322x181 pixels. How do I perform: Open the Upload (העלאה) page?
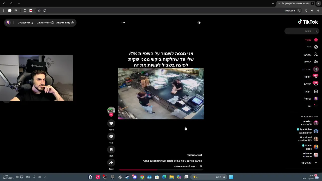click(311, 92)
